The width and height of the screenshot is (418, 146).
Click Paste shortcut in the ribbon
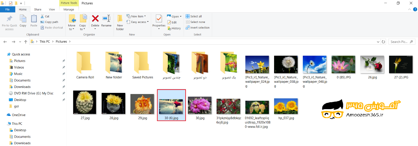(52, 28)
